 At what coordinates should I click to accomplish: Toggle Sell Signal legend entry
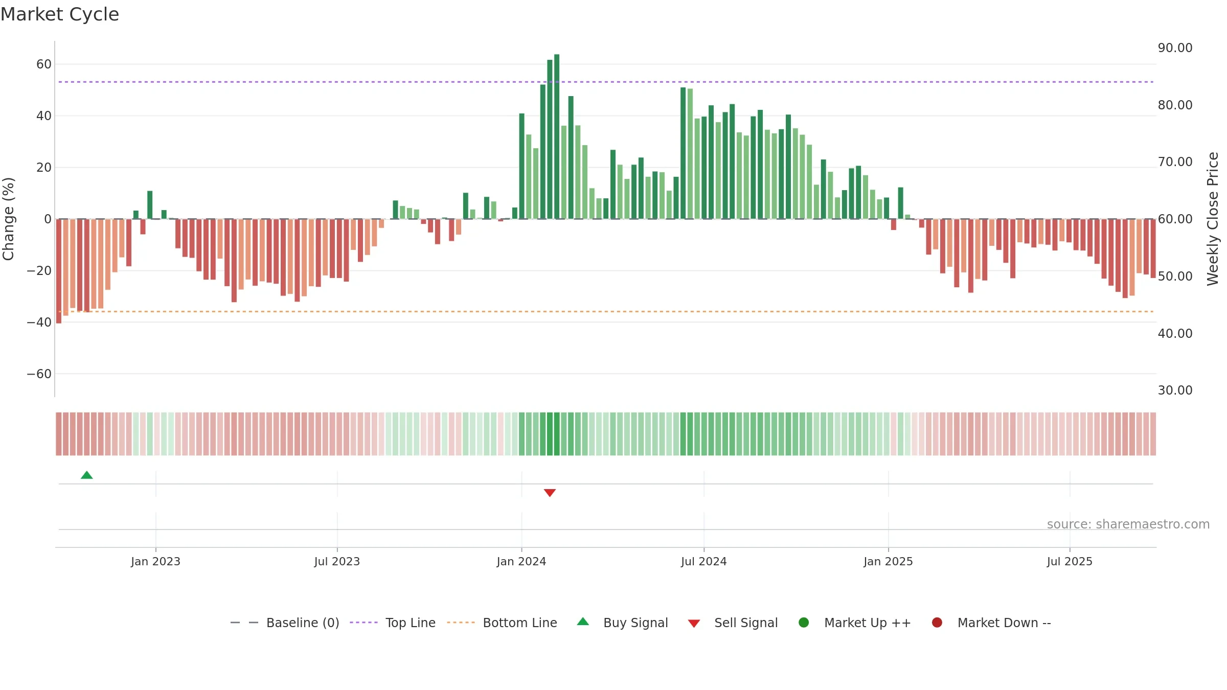[733, 623]
